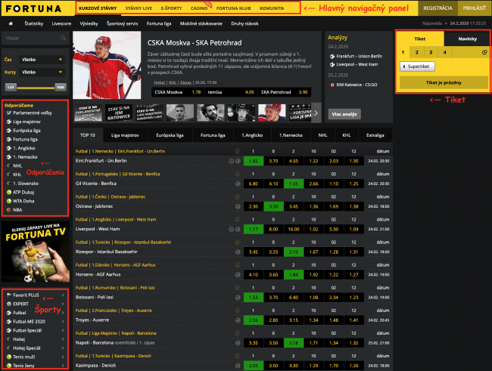Click the ticket history clock icon

pos(484,52)
